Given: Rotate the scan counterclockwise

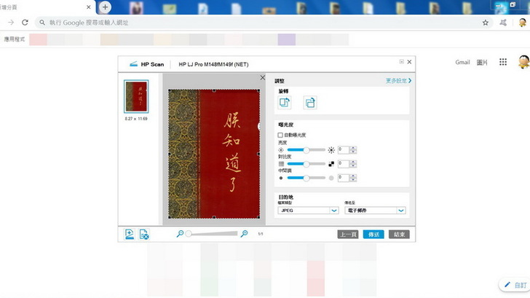Looking at the screenshot, I should point(284,102).
